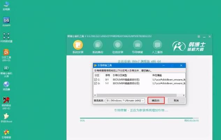Screen dimensions: 221x140
Task: Switch to the 系统备份 tab
Action: point(98,47)
